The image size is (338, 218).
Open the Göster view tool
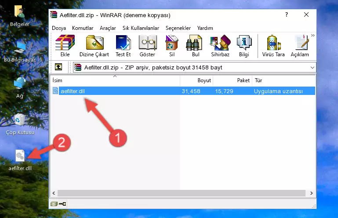tap(147, 46)
